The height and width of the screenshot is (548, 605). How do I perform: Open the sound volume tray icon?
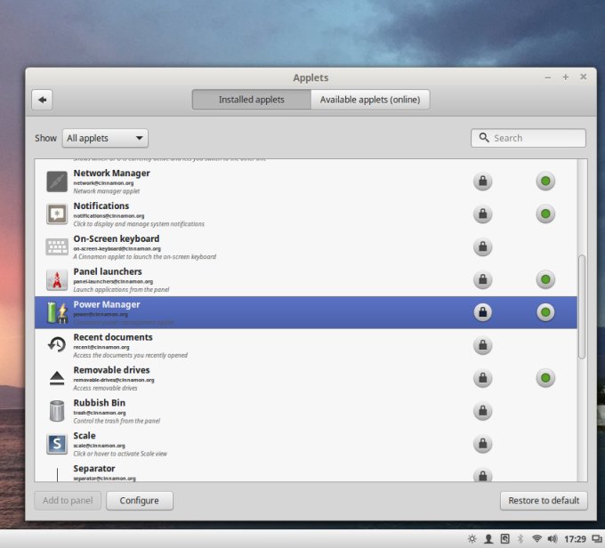point(553,539)
